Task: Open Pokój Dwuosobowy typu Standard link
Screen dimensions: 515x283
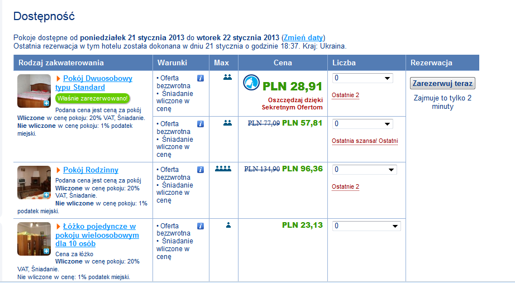Action: tap(94, 83)
